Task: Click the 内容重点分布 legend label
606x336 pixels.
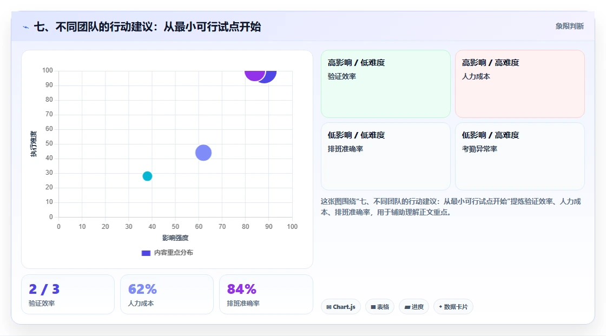Action: tap(173, 253)
